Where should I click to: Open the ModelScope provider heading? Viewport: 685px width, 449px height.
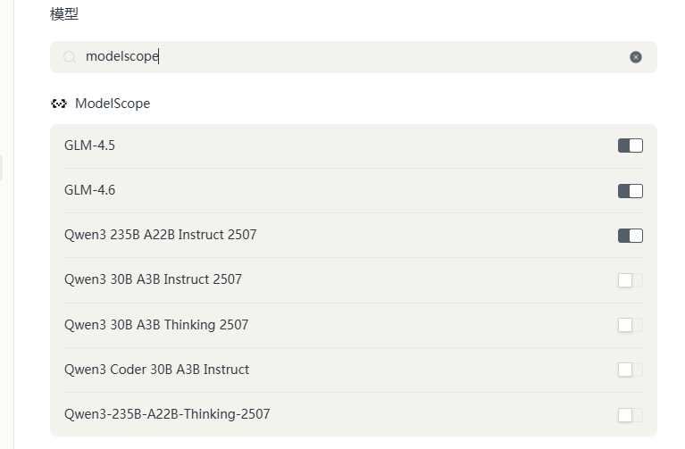click(x=113, y=104)
